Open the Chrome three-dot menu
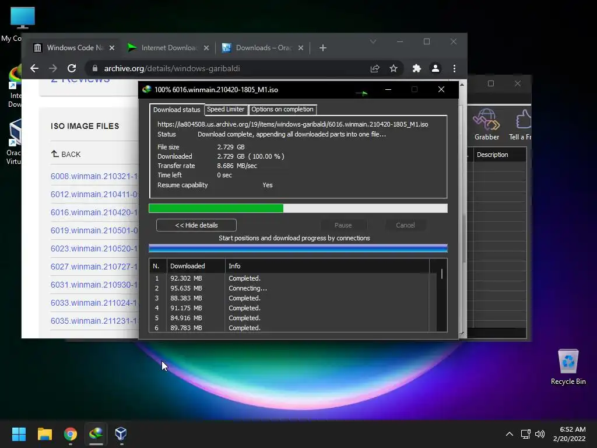Viewport: 597px width, 448px height. [x=454, y=68]
